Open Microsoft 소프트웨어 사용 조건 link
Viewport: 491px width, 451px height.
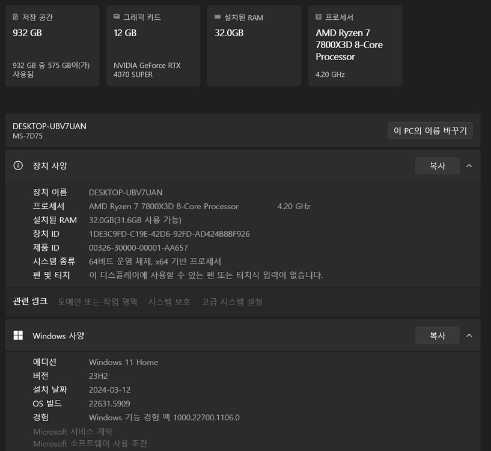(90, 443)
